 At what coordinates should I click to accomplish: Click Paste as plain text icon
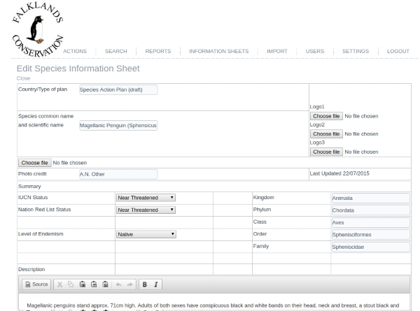(x=94, y=284)
